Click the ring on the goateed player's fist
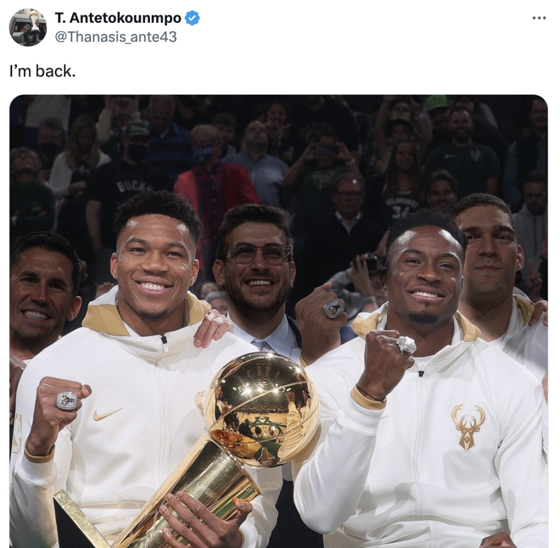The width and height of the screenshot is (560, 548). point(407,345)
